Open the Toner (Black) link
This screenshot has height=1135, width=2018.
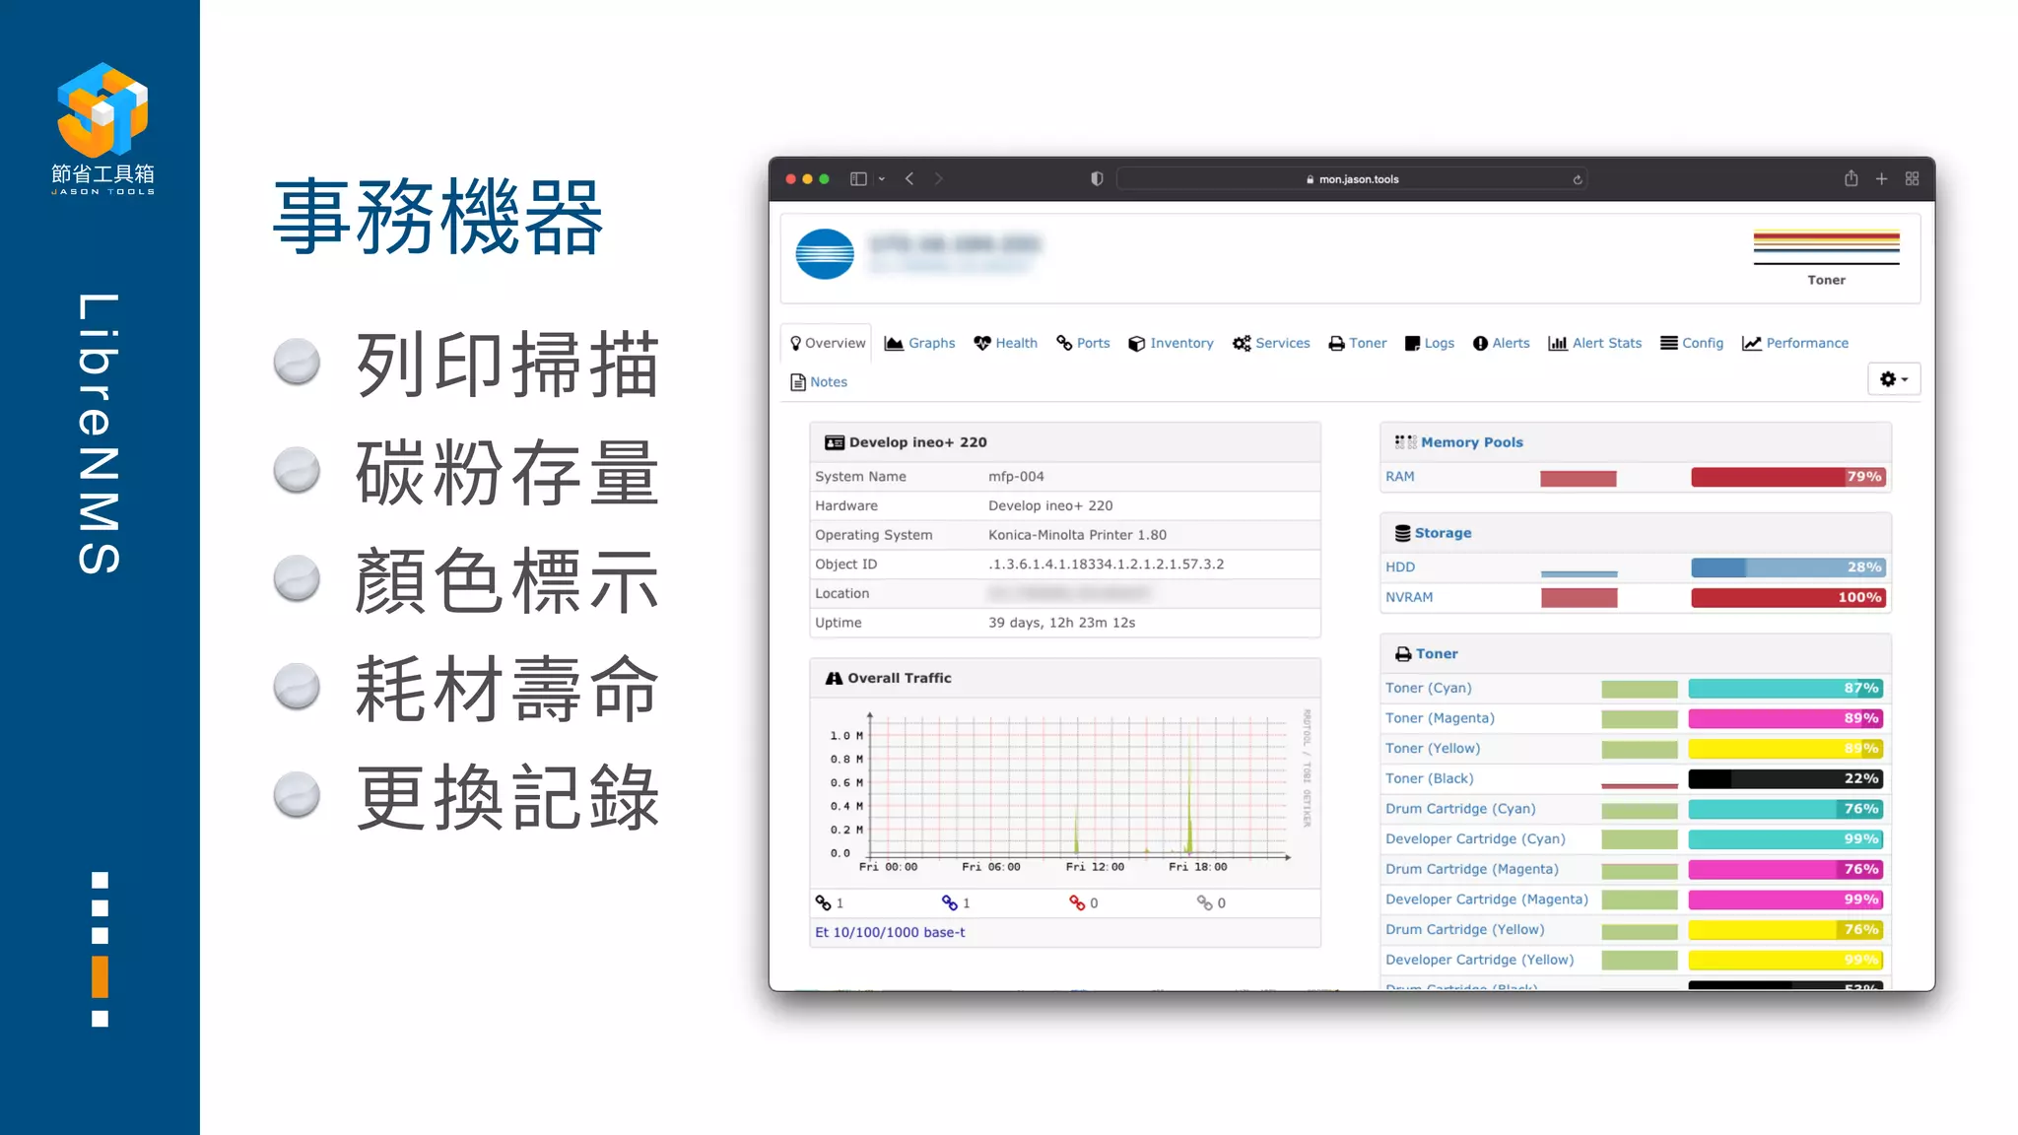(x=1429, y=778)
